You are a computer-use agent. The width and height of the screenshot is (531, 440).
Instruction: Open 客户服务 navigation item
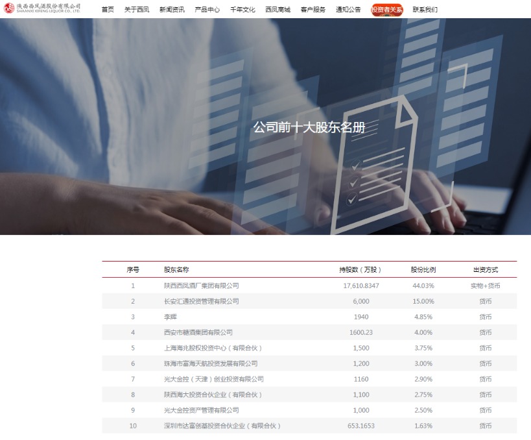[313, 10]
